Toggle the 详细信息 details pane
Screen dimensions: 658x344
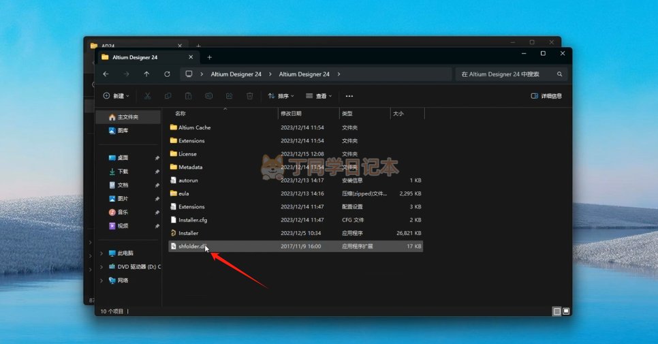[546, 96]
